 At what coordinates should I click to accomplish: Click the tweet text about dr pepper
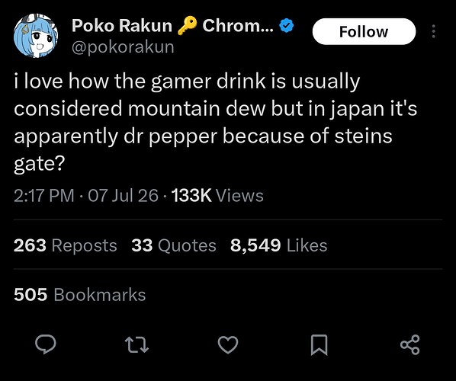[x=216, y=122]
